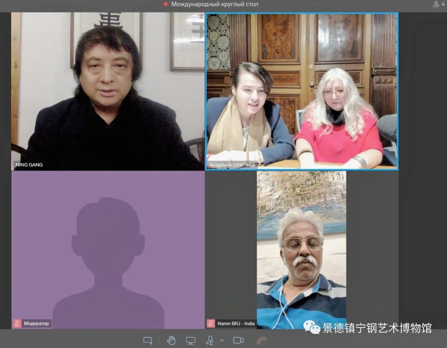Click the Академия Штиглица name label
Viewport: 447px width, 348px height.
click(x=232, y=165)
